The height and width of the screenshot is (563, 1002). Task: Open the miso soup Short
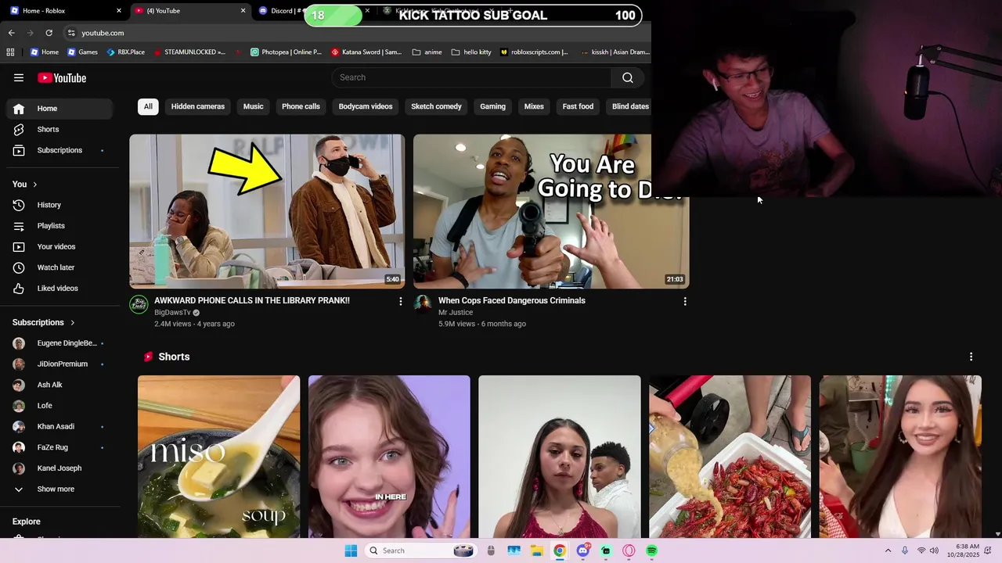click(218, 457)
